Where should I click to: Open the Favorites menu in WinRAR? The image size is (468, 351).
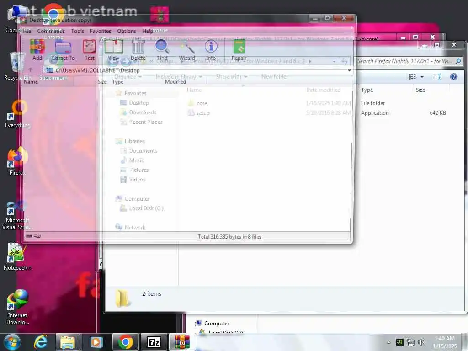click(x=100, y=31)
